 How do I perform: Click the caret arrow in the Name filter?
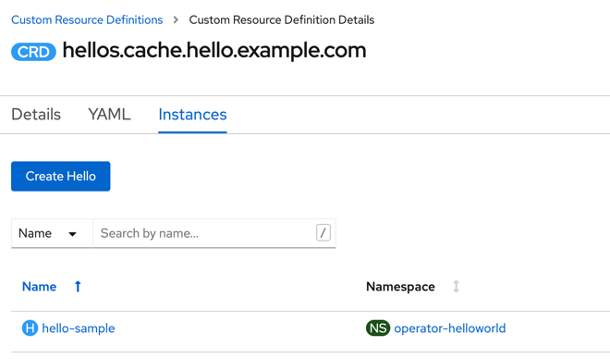tap(72, 234)
